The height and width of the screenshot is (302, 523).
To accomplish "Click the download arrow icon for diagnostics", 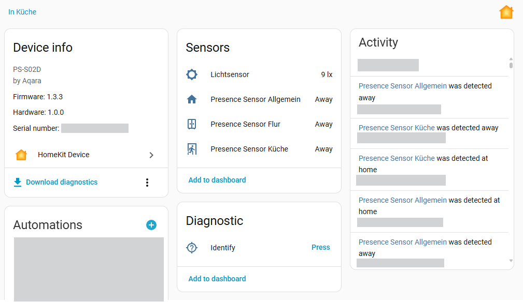I will [18, 182].
